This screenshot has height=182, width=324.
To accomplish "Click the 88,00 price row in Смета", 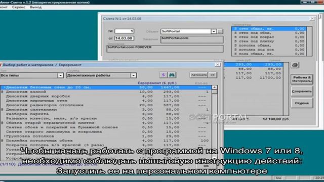I will [253, 69].
